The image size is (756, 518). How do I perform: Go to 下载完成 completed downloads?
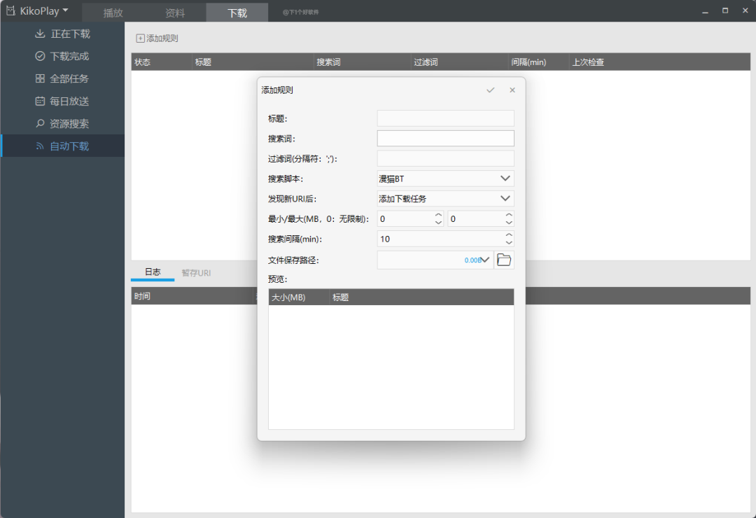pyautogui.click(x=63, y=57)
